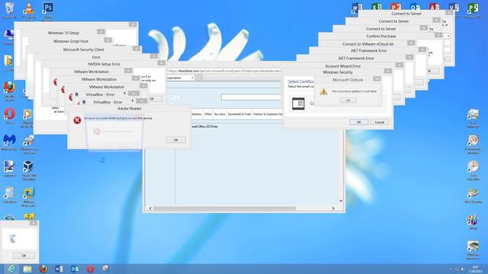This screenshot has width=488, height=274.
Task: Close the Windows Script Host dialog
Action: [x=108, y=40]
